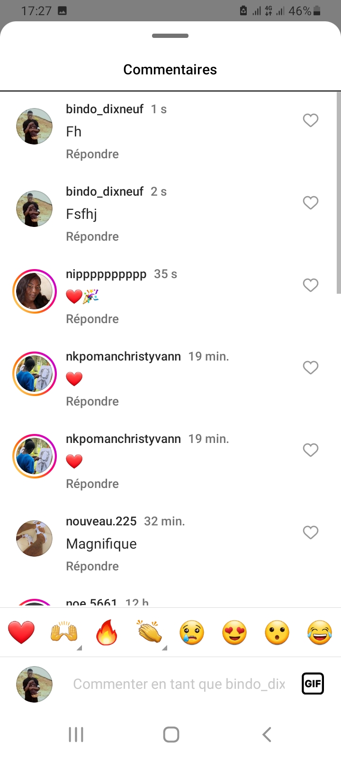Open the Android recent apps button
341x758 pixels.
[76, 735]
